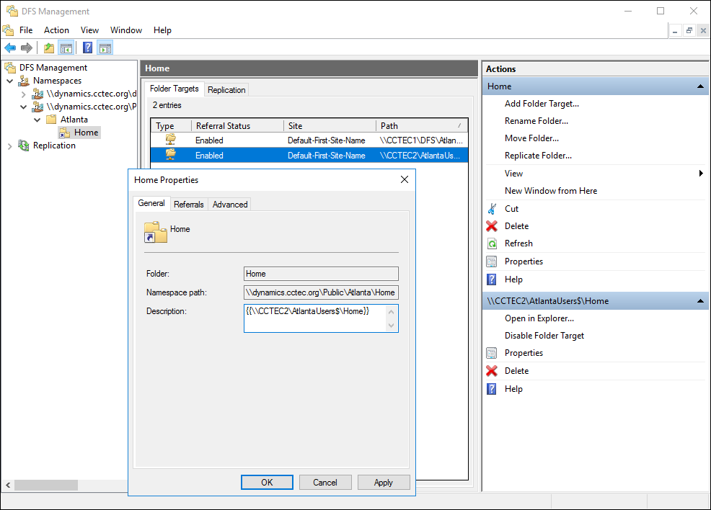Switch to the Replication tab
This screenshot has height=510, width=711.
pos(226,90)
